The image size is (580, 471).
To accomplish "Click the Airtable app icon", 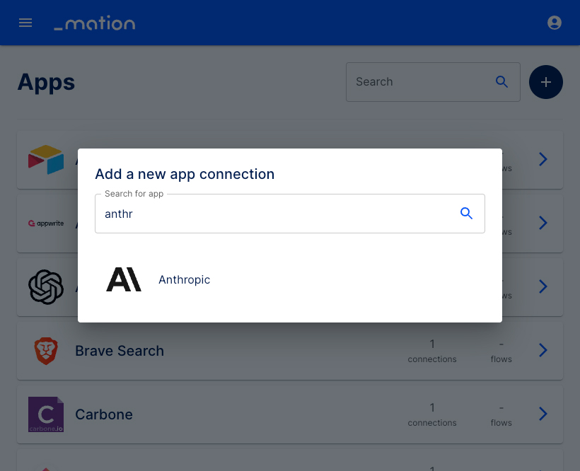I will pos(46,159).
